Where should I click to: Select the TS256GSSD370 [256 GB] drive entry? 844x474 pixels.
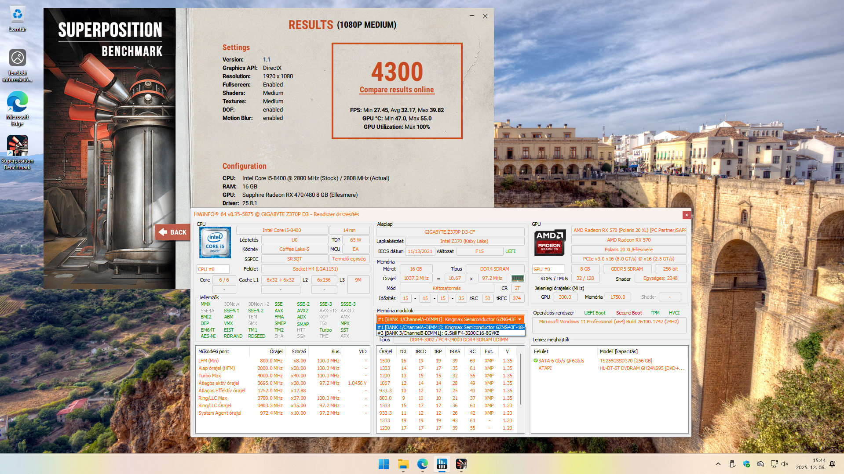pos(626,361)
